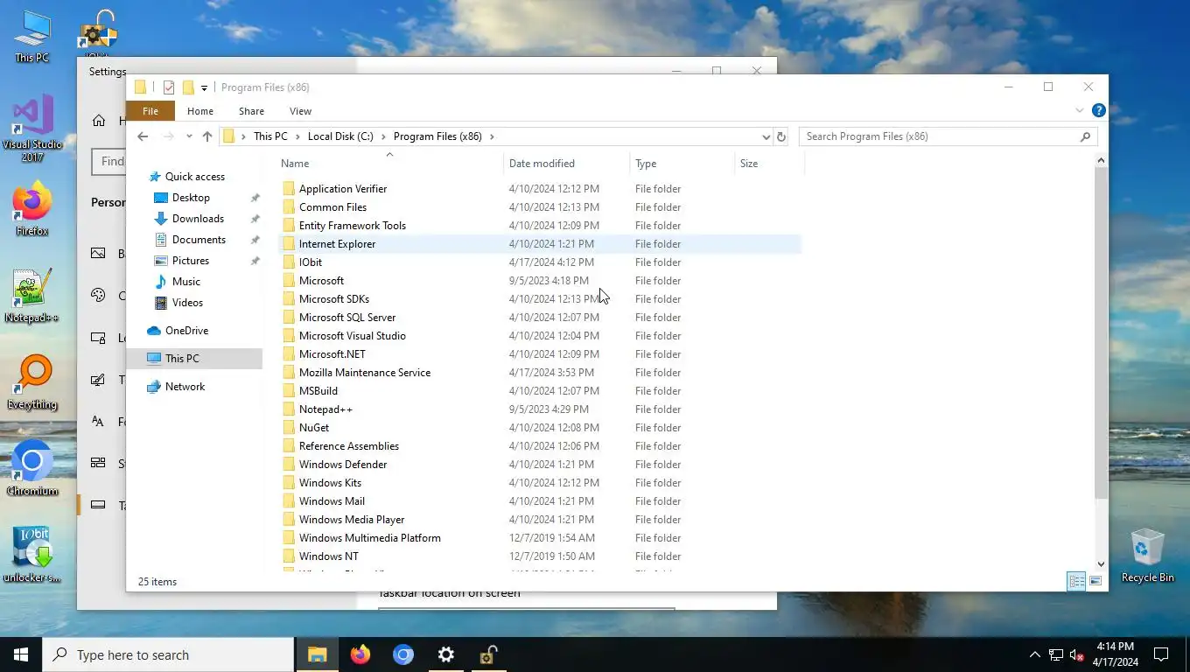
Task: Select Downloads in the navigation pane
Action: pyautogui.click(x=198, y=219)
